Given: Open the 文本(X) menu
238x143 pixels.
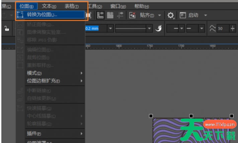Looking at the screenshot, I should pos(49,6).
